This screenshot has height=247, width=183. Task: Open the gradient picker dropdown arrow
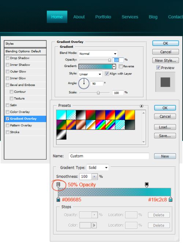point(114,67)
